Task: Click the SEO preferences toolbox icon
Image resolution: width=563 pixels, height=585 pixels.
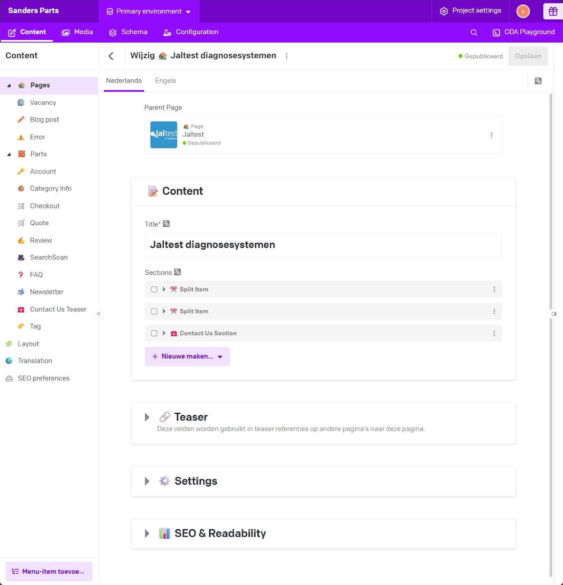Action: (9, 378)
